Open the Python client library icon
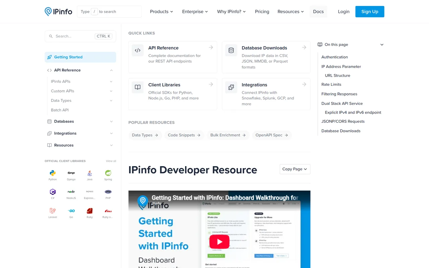 (x=53, y=173)
